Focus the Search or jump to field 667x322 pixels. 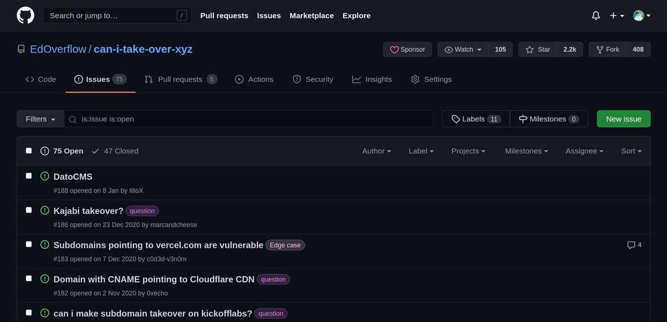[x=117, y=16]
